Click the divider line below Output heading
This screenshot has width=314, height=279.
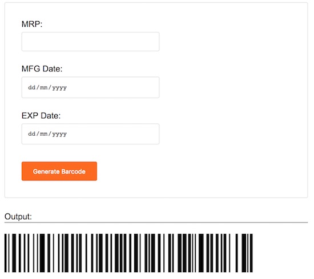pyautogui.click(x=156, y=223)
